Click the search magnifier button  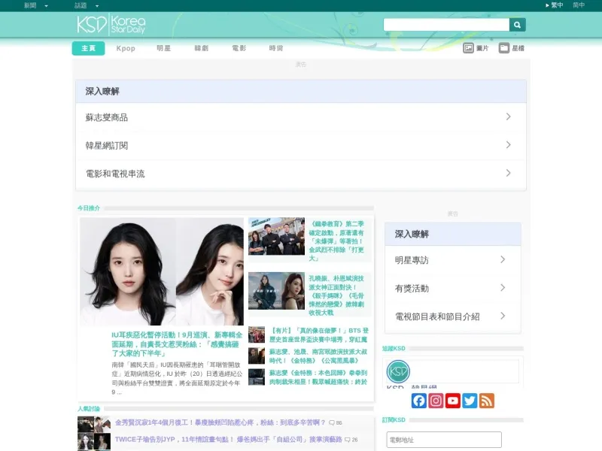[x=517, y=25]
